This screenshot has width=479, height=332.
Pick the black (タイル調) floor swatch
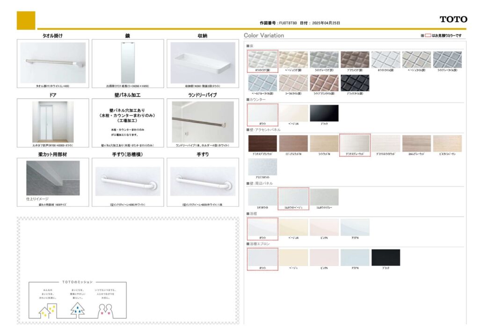(355, 83)
